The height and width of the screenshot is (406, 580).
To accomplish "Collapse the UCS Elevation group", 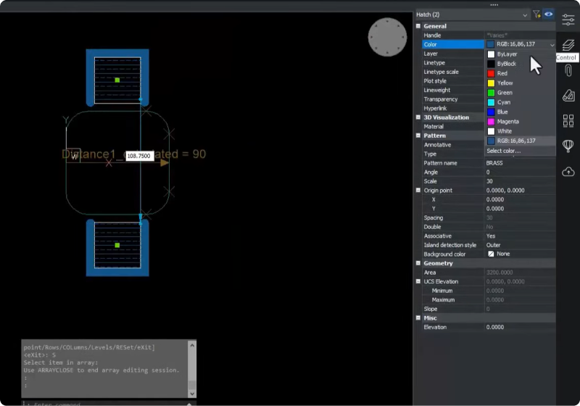I will [x=418, y=281].
